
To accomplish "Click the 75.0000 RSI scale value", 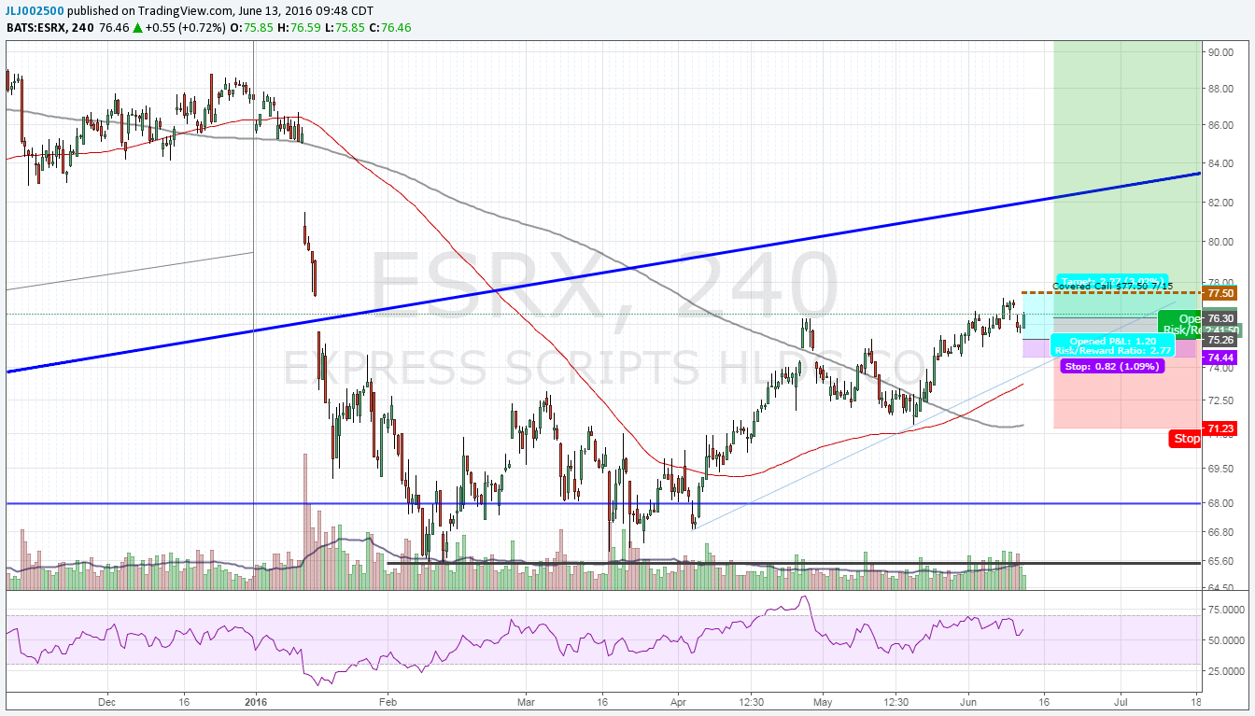I will (x=1224, y=609).
